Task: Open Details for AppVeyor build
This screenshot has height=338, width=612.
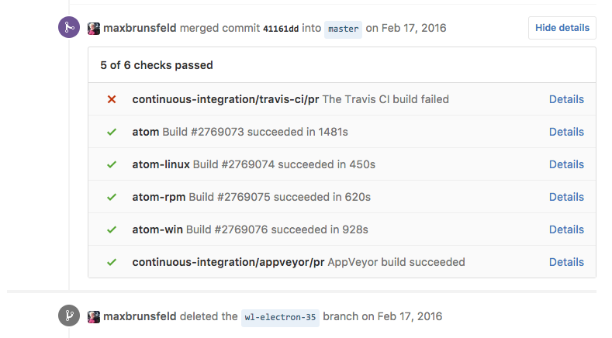Action: tap(566, 262)
